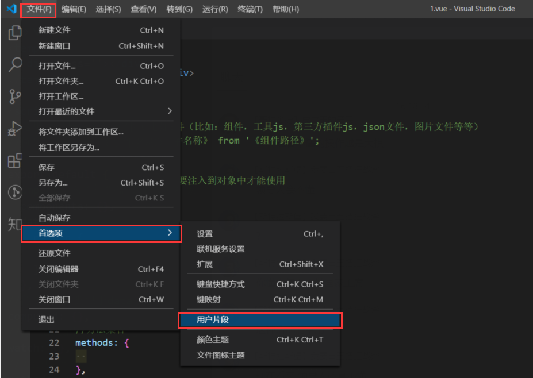
Task: Click the methods: code on line 22
Action: 97,343
